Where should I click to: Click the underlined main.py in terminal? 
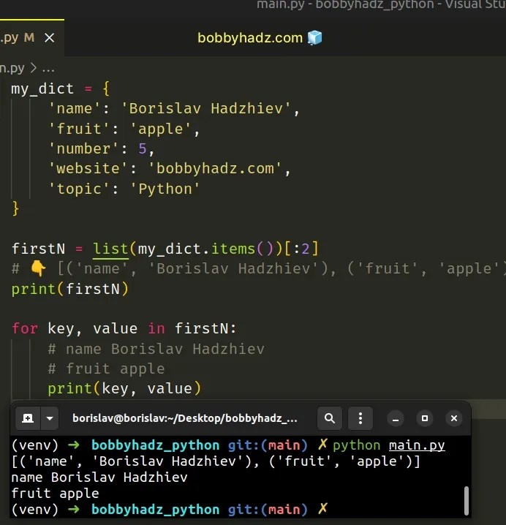(x=417, y=445)
